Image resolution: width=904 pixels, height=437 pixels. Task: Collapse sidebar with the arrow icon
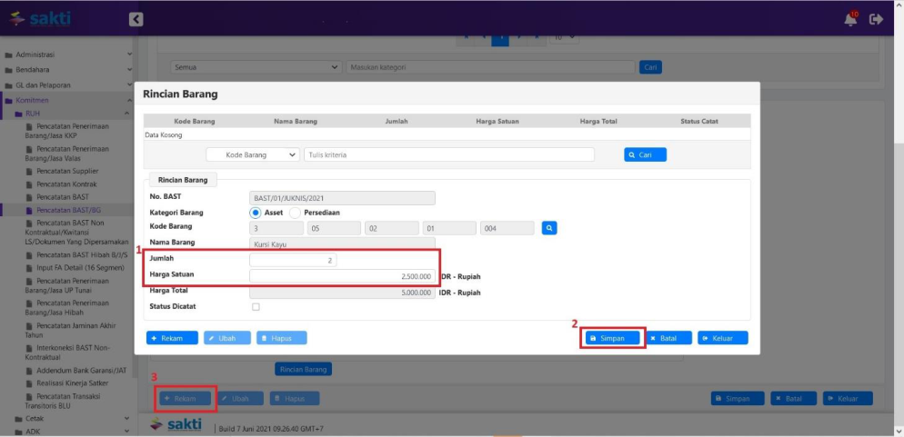point(136,18)
